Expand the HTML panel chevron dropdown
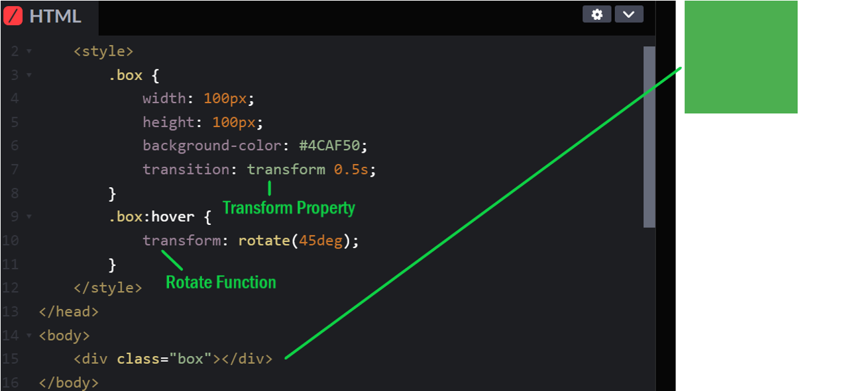845x391 pixels. [x=628, y=15]
